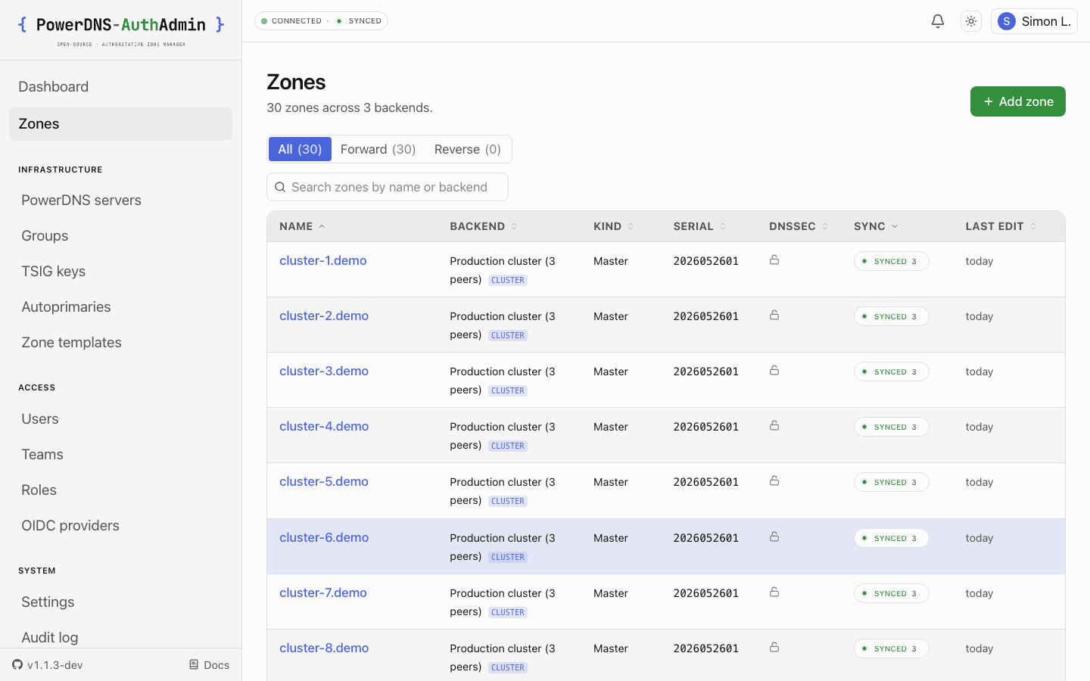
Task: View the Audit log
Action: tap(121, 638)
